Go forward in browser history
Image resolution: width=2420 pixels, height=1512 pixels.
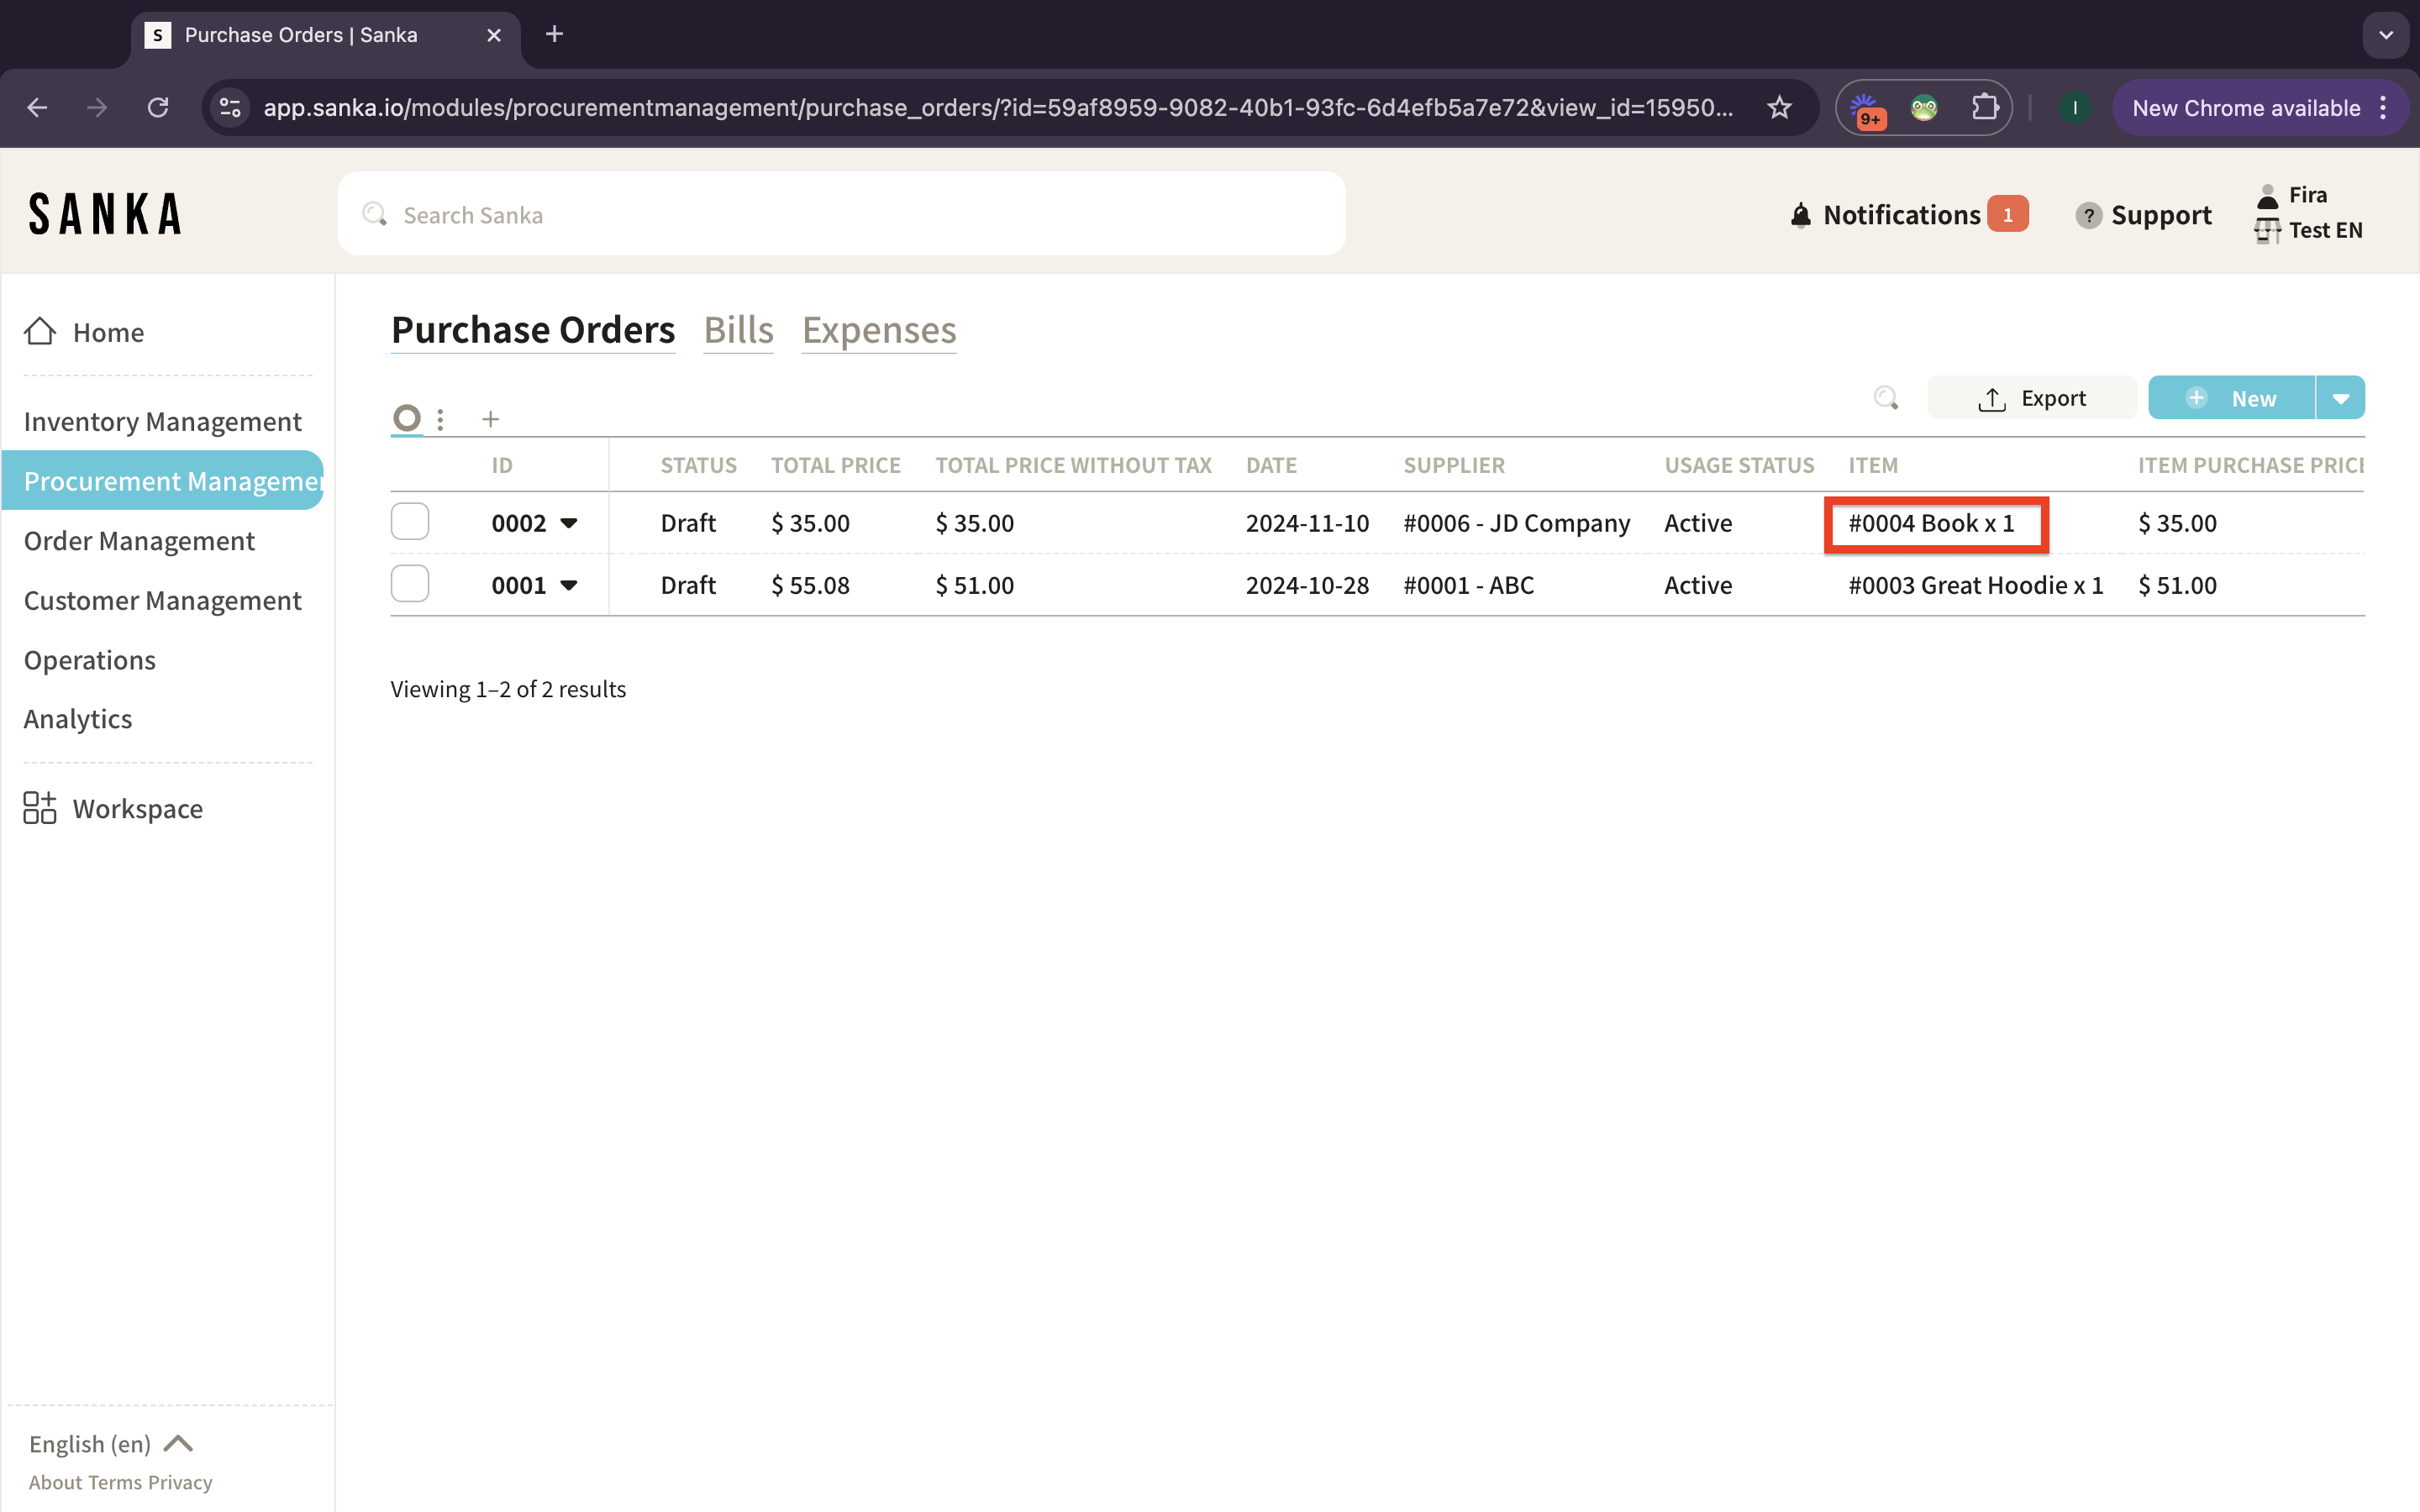click(x=97, y=108)
